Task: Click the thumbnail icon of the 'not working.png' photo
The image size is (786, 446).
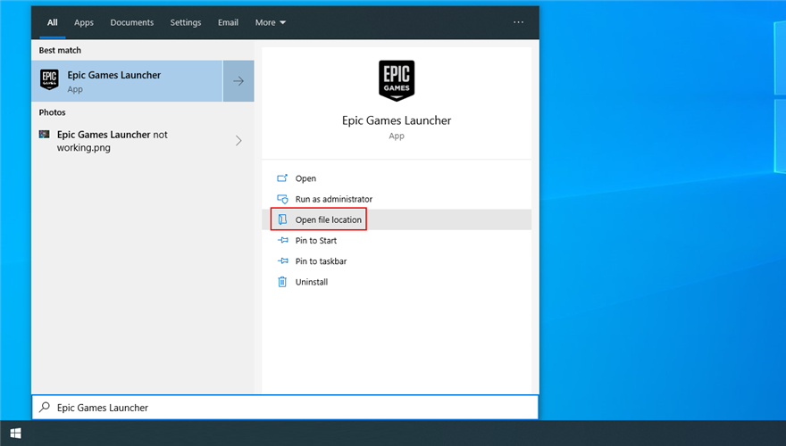Action: pyautogui.click(x=44, y=134)
